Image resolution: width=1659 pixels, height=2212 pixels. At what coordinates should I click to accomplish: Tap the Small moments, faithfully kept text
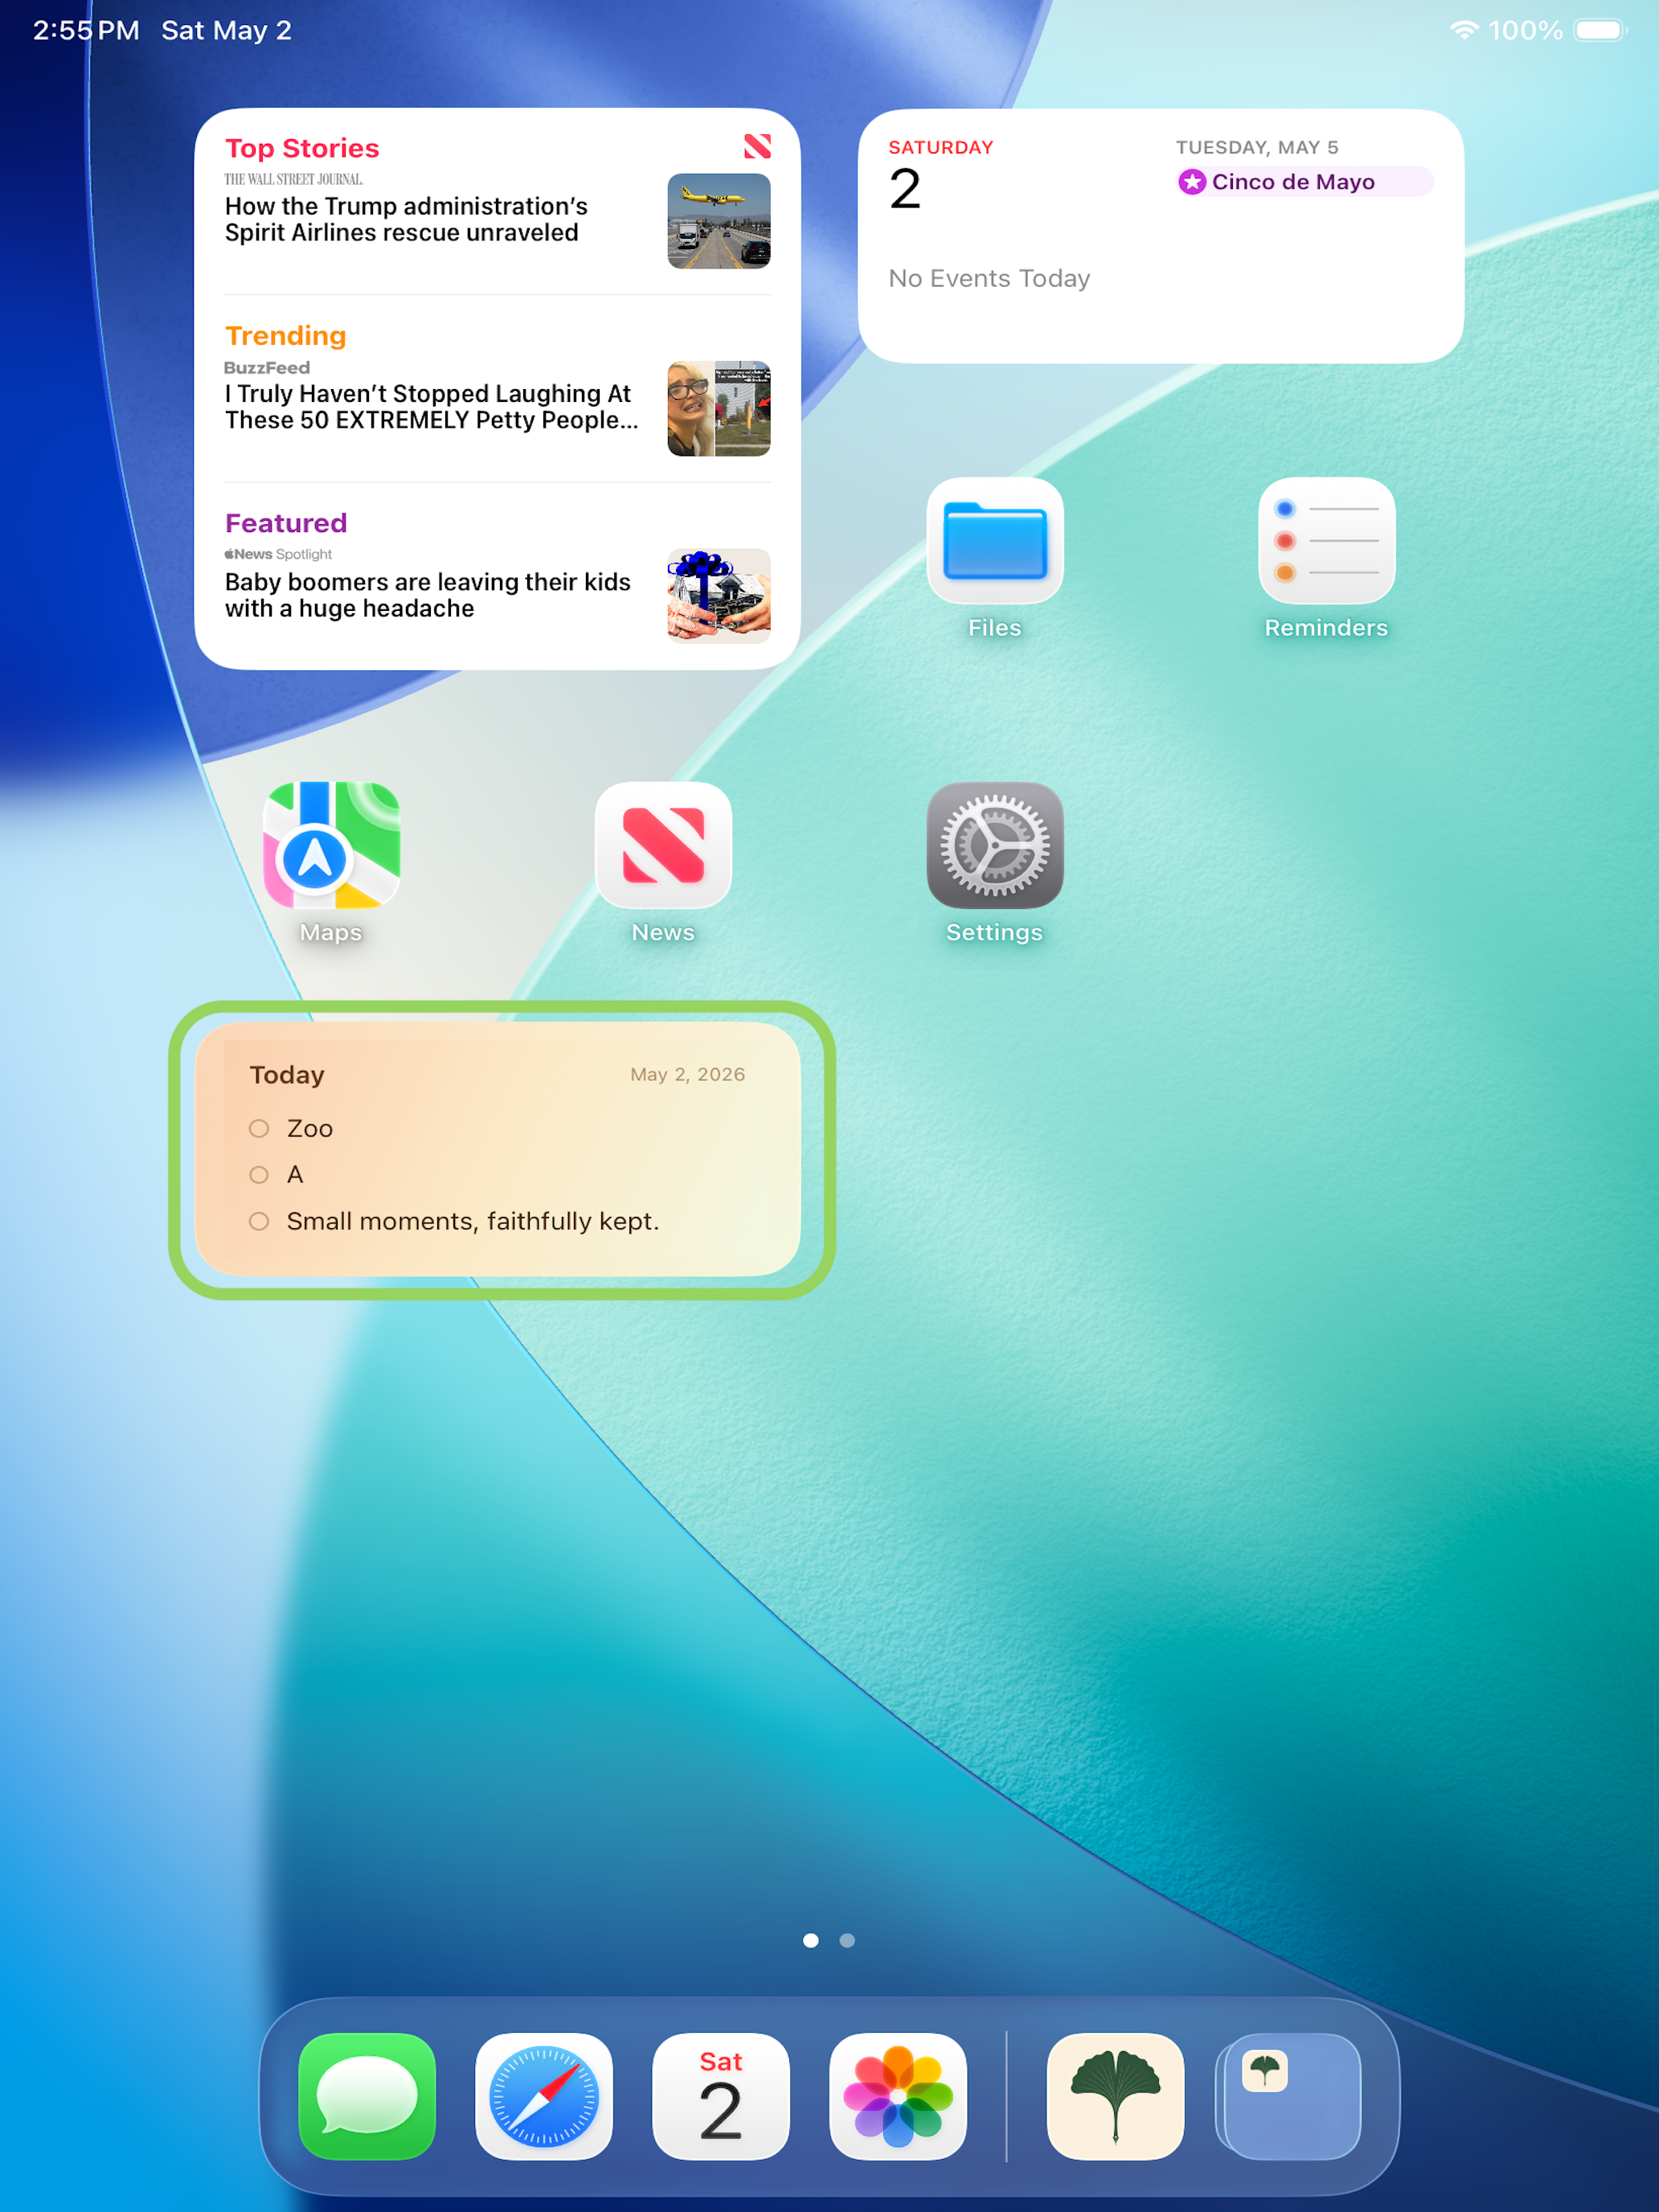(473, 1221)
